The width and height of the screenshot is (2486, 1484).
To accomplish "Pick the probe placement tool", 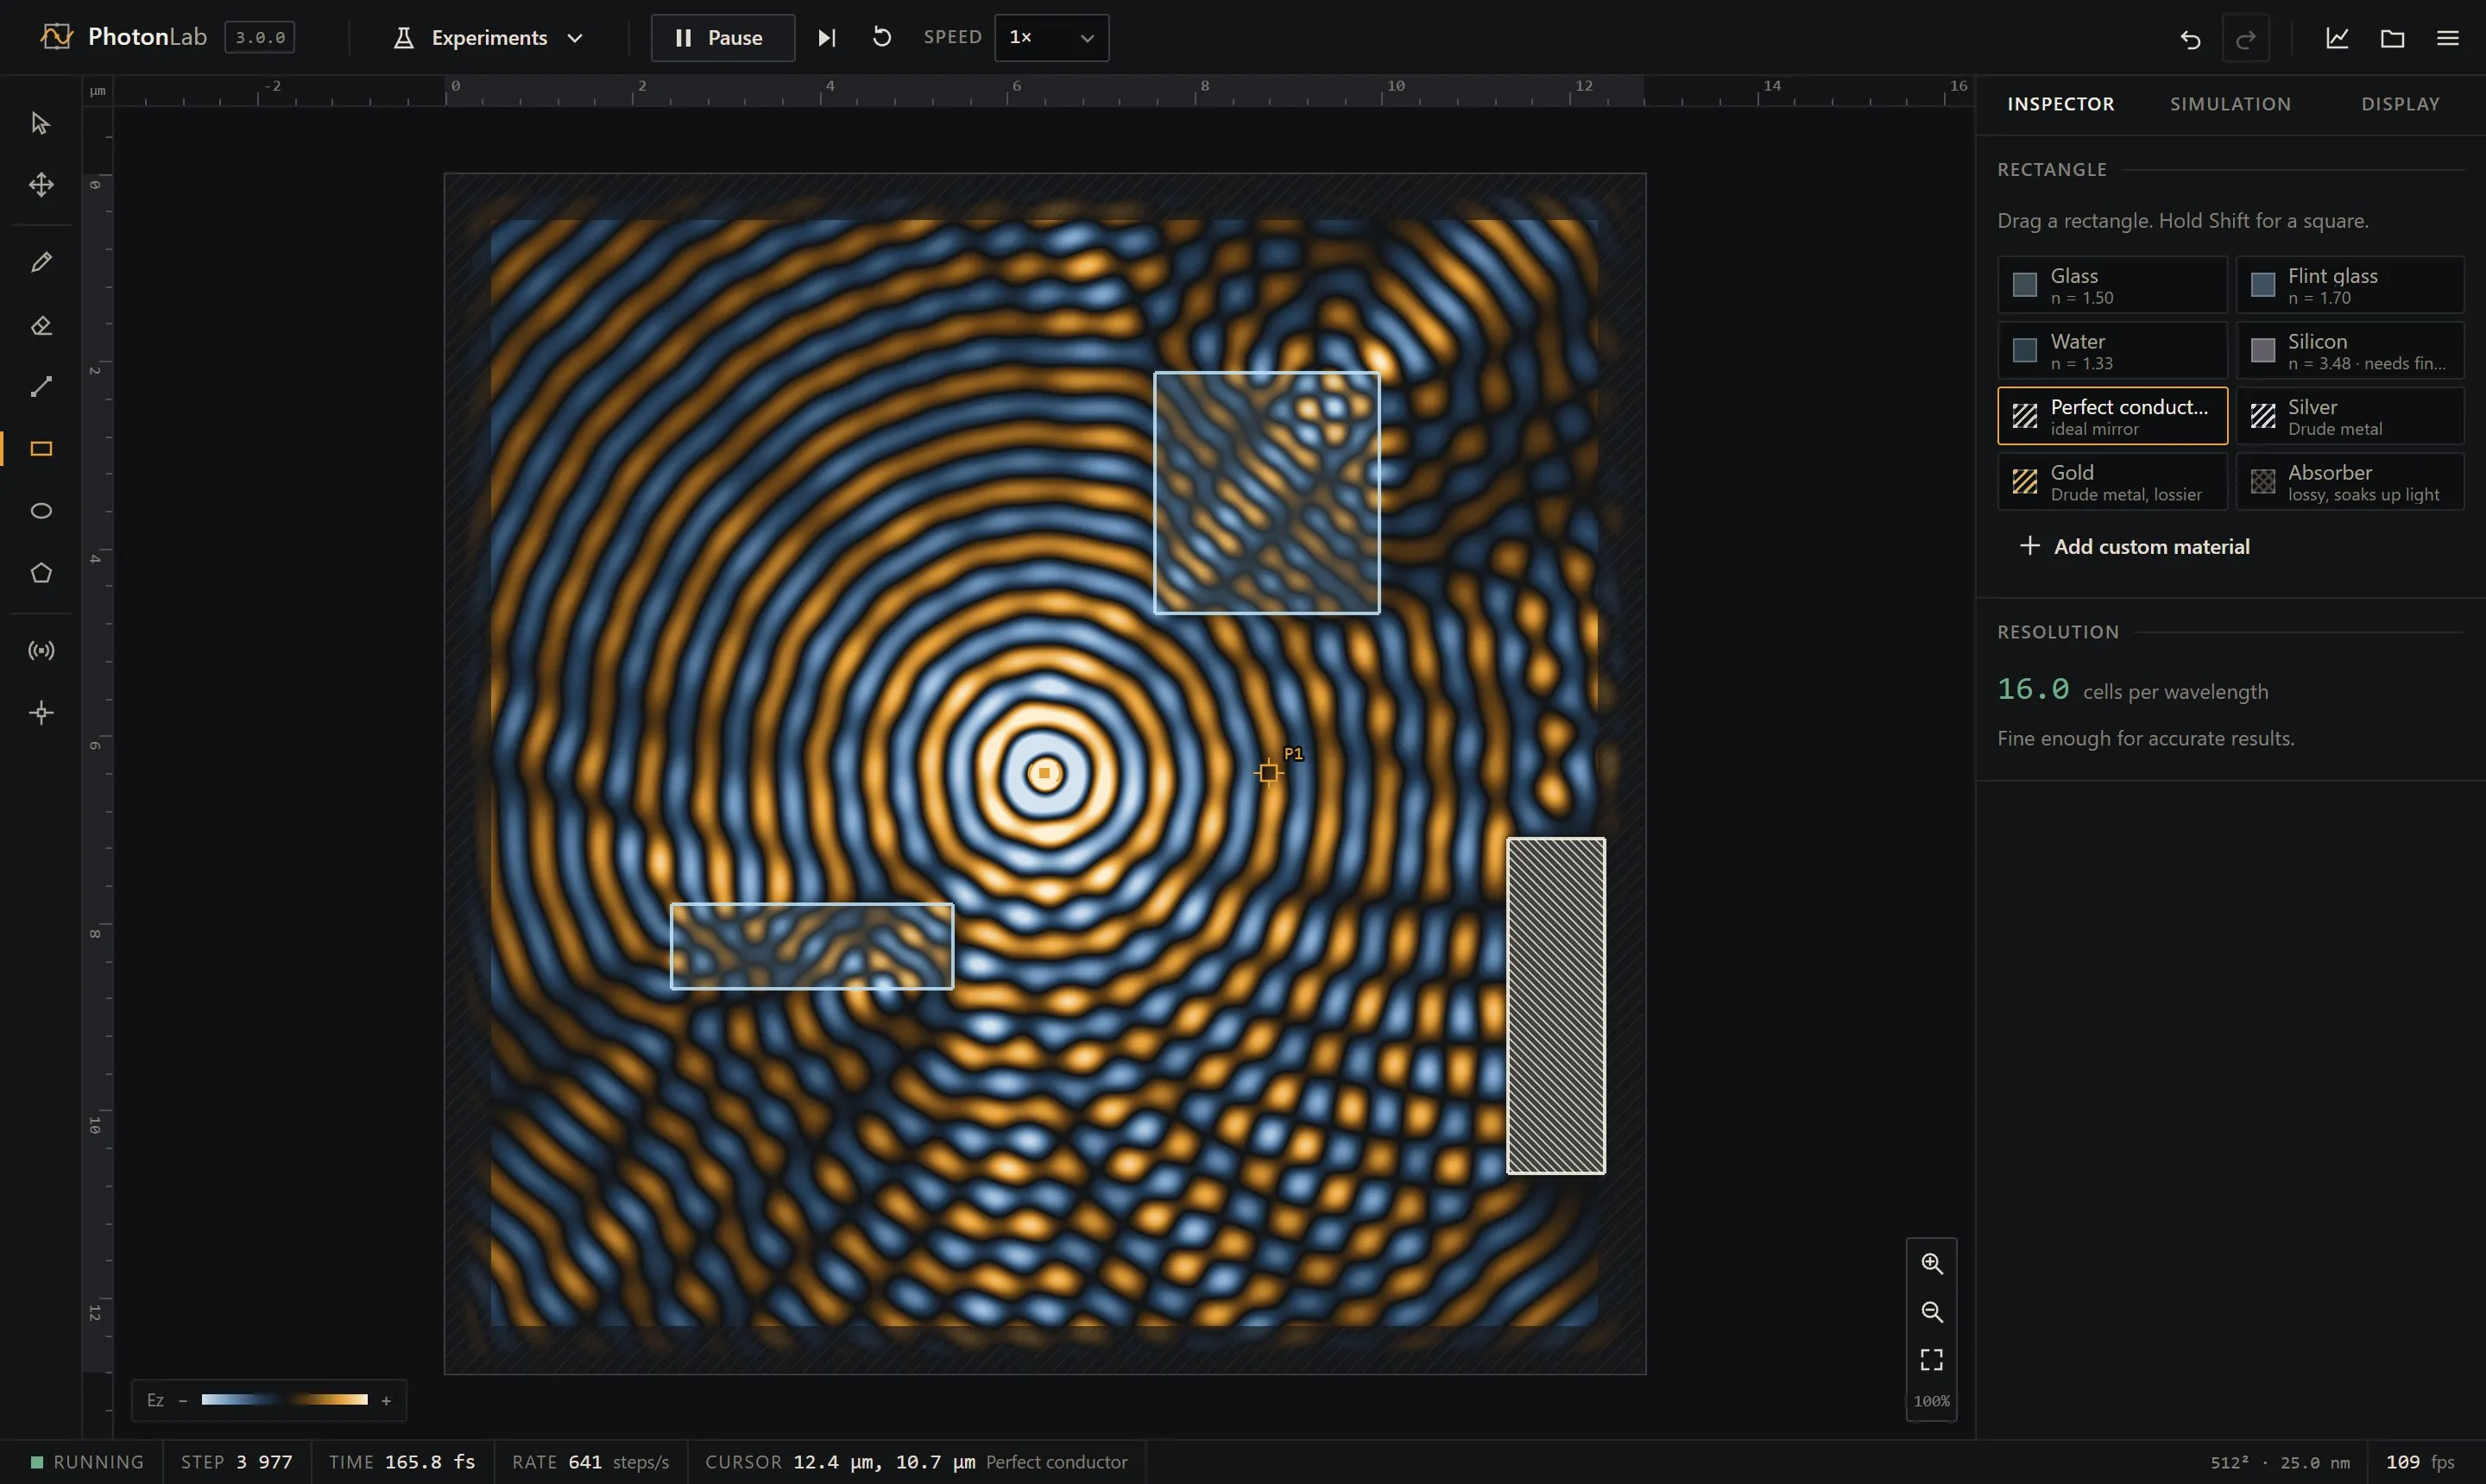I will coord(41,713).
